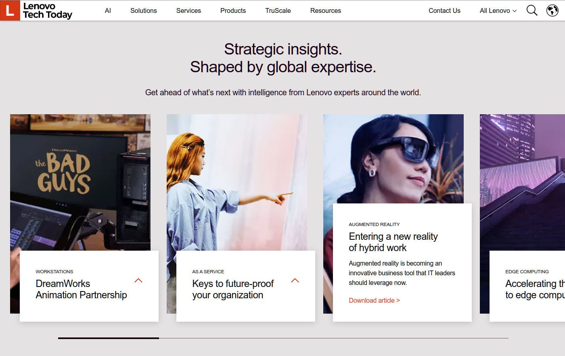Collapse the DreamWorks Animation Partnership card
This screenshot has height=356, width=565.
tap(139, 280)
